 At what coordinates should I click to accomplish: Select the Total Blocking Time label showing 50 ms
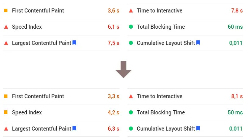tap(161, 112)
